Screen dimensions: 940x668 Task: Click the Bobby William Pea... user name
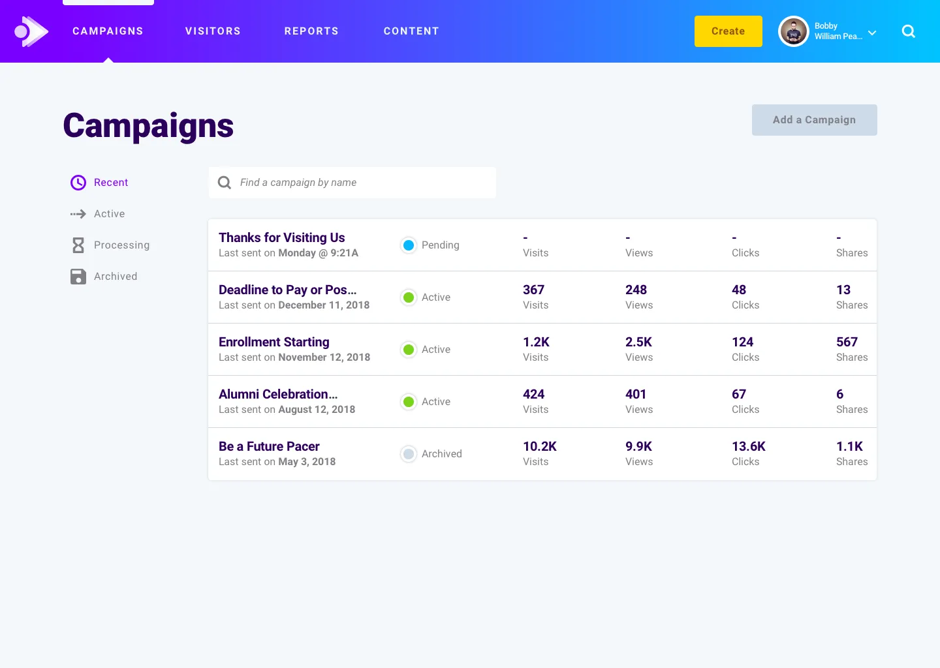[838, 31]
